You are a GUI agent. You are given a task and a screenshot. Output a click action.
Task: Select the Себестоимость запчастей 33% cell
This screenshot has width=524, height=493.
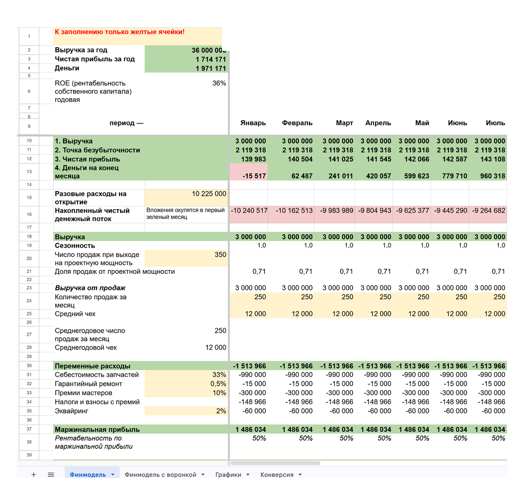tap(186, 375)
